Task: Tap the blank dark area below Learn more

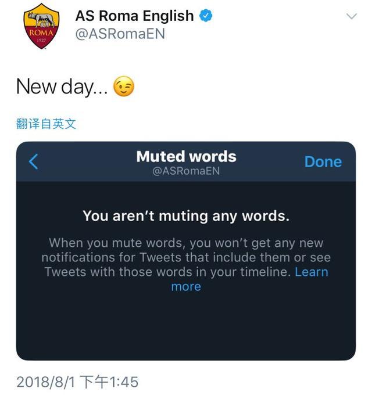Action: (186, 326)
